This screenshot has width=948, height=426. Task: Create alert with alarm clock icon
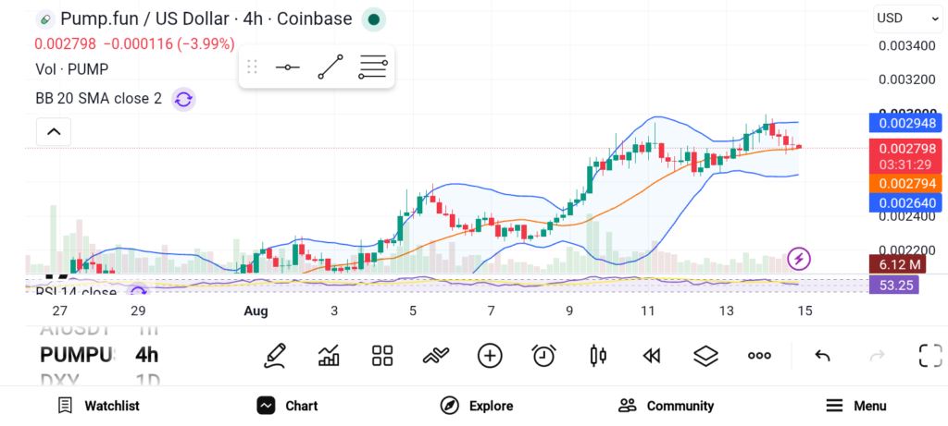(x=544, y=356)
